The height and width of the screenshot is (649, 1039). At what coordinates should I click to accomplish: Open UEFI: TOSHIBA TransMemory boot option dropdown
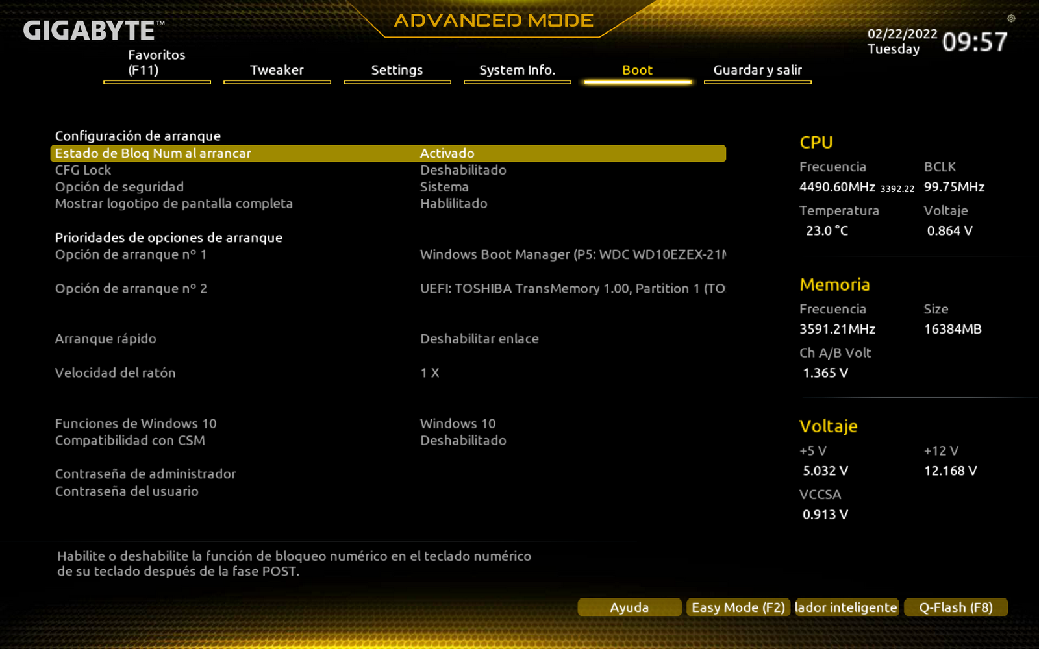coord(573,288)
